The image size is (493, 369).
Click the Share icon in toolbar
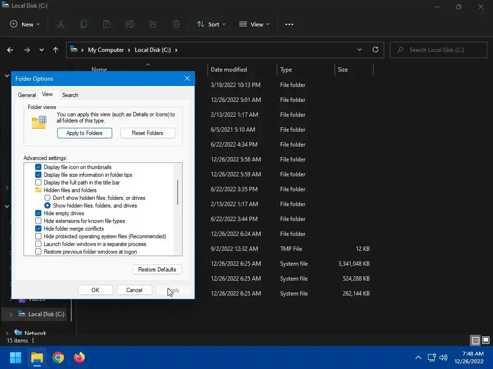click(x=153, y=24)
